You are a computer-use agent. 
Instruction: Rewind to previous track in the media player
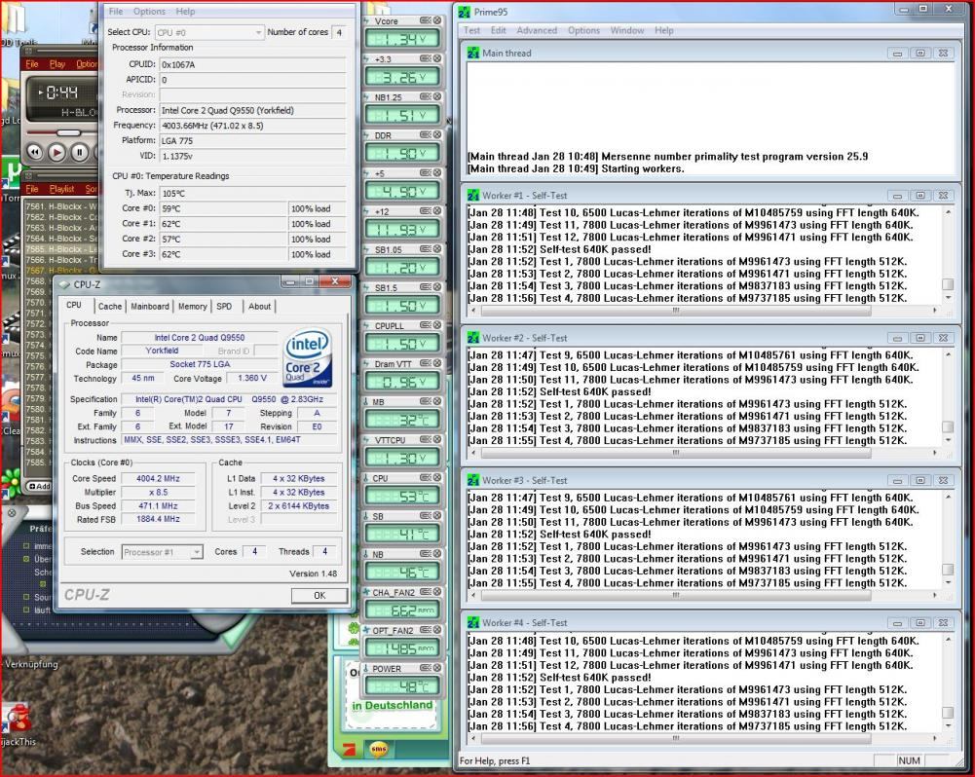(x=35, y=152)
